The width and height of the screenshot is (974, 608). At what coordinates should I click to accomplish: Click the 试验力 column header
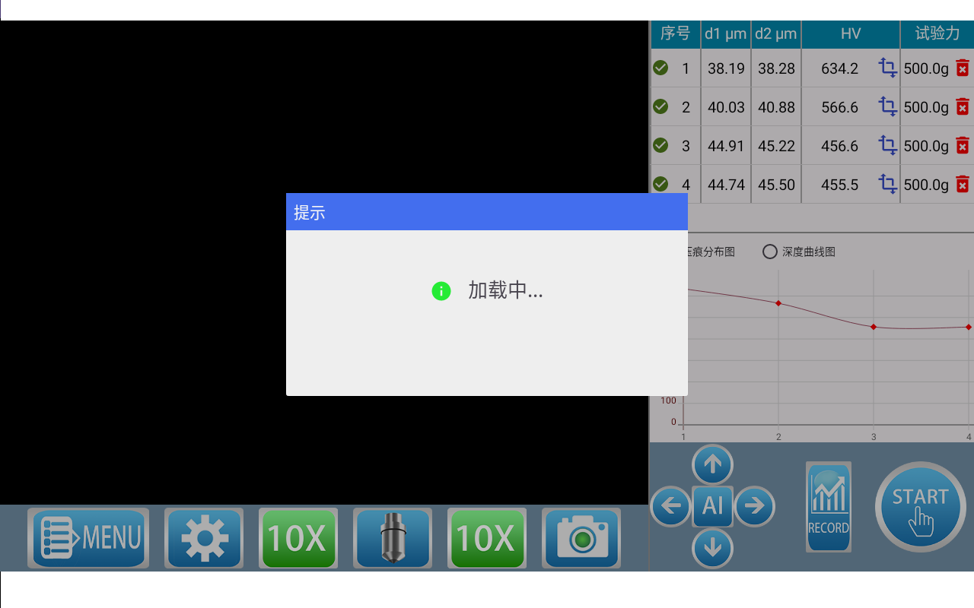pyautogui.click(x=937, y=33)
